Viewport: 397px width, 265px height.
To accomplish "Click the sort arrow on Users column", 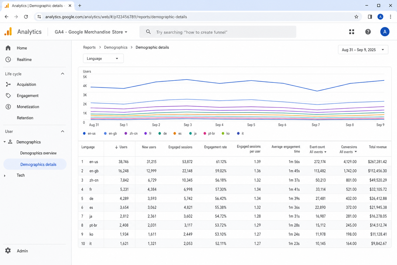I will coord(116,147).
